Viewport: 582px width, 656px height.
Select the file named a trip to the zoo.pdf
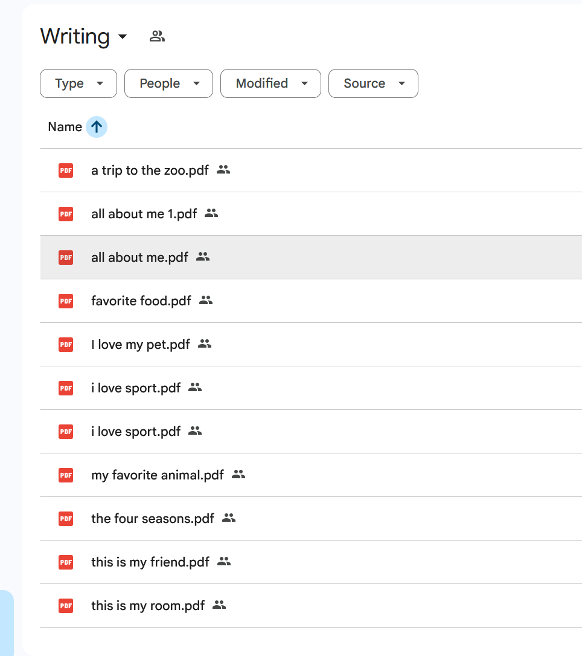(x=150, y=170)
